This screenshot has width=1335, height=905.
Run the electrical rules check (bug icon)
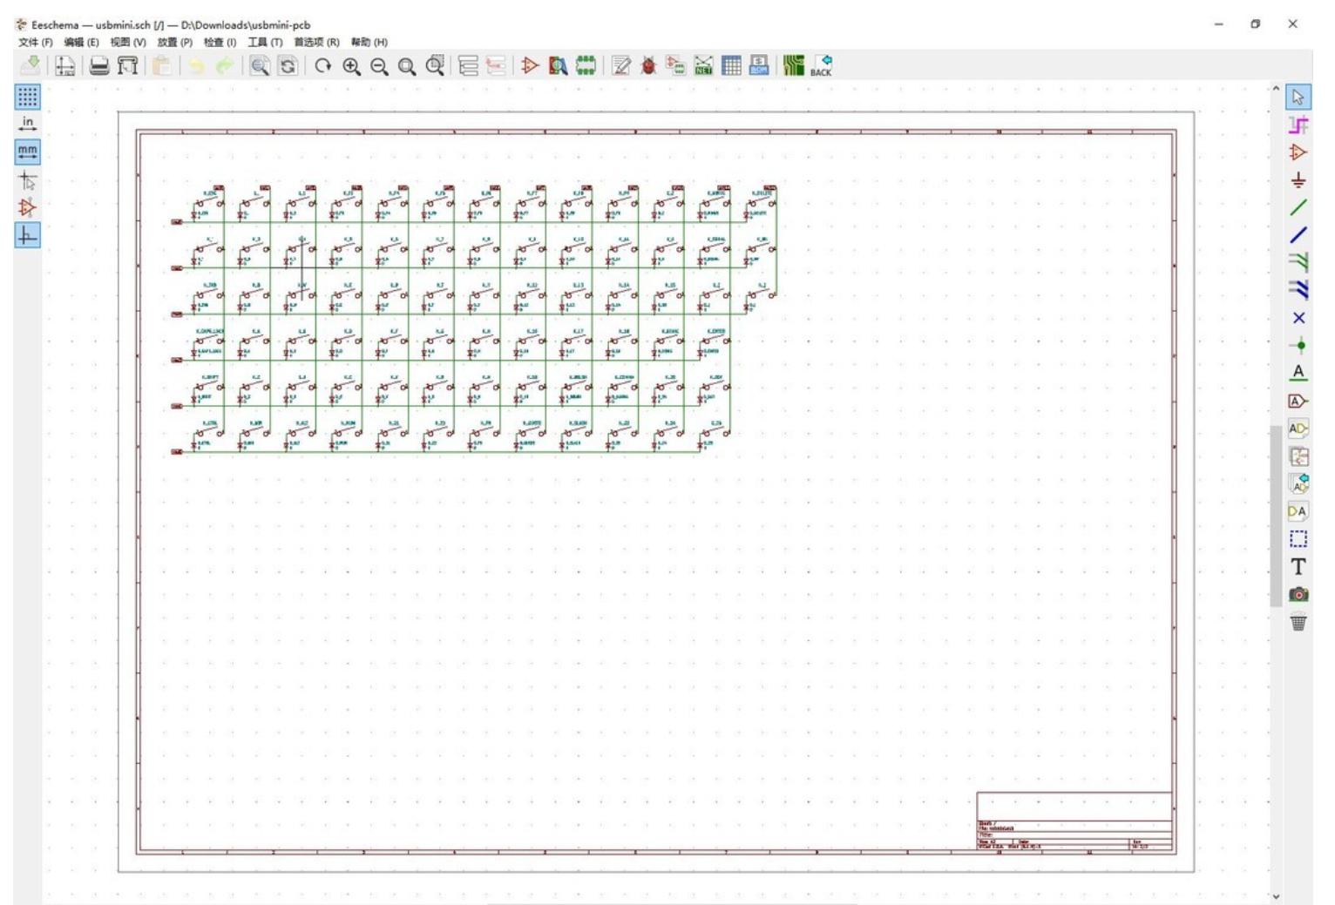[x=649, y=66]
